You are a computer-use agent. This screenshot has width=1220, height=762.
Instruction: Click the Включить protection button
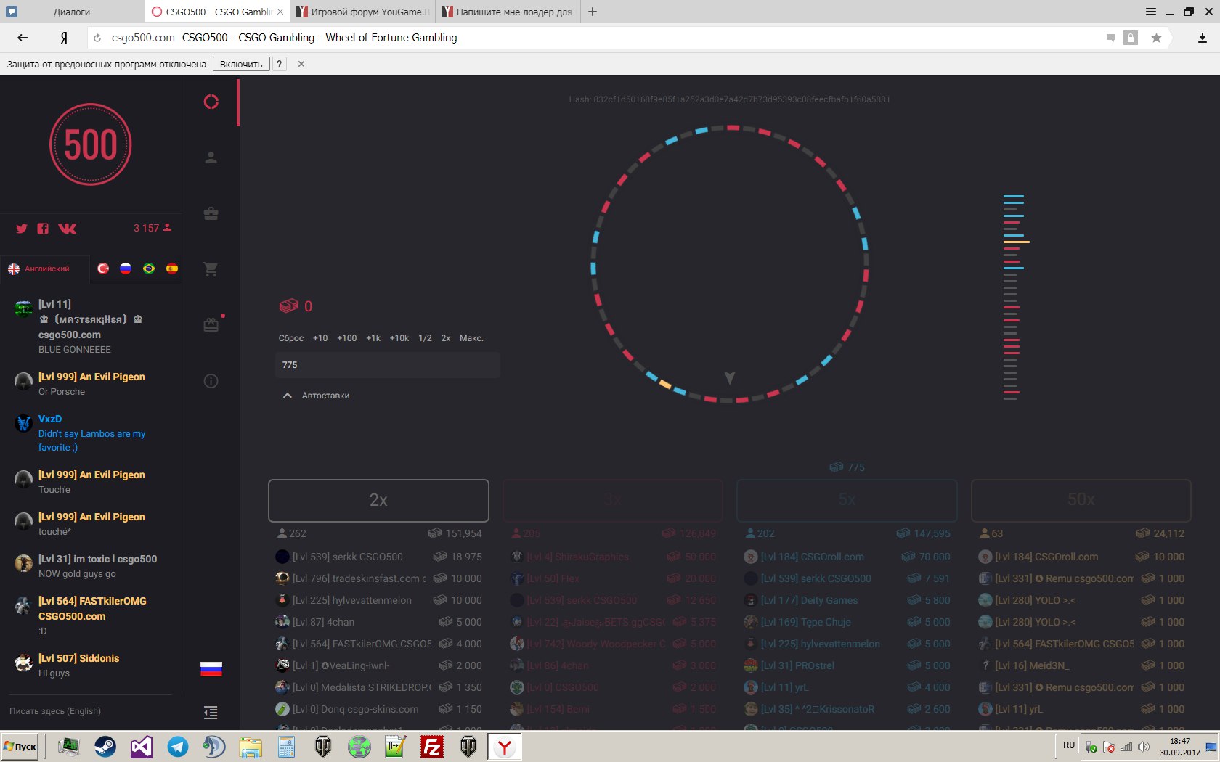(241, 64)
